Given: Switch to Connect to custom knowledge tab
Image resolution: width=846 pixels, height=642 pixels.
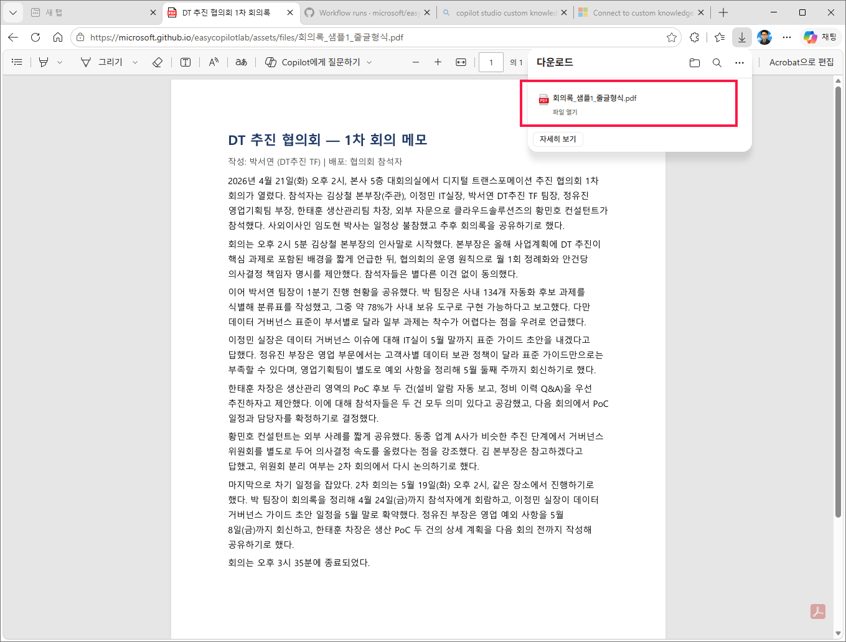Looking at the screenshot, I should pos(641,12).
